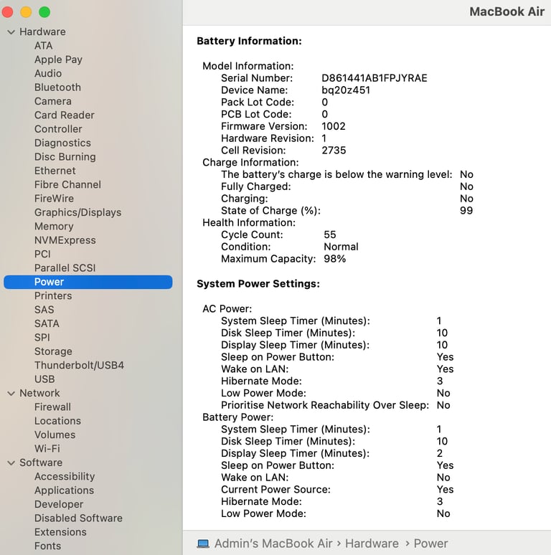Select Bluetooth in the sidebar
The width and height of the screenshot is (551, 555).
[x=57, y=87]
